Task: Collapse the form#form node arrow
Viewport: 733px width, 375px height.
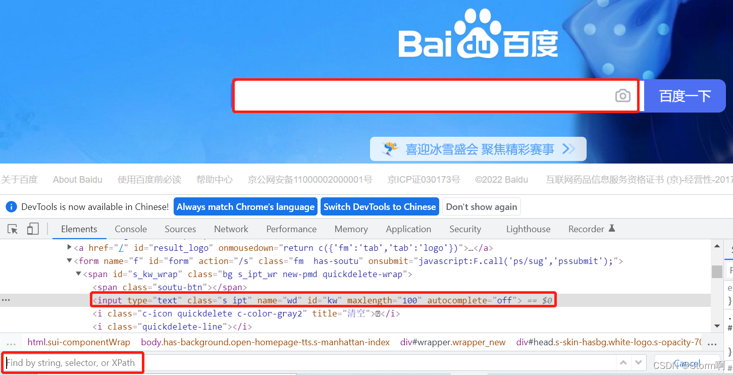Action: pyautogui.click(x=70, y=261)
